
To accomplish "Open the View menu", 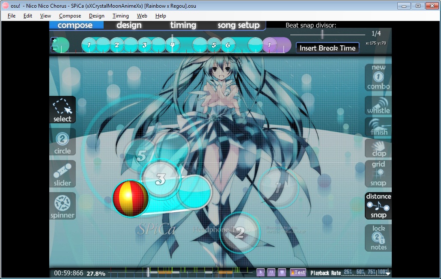I will pos(45,16).
